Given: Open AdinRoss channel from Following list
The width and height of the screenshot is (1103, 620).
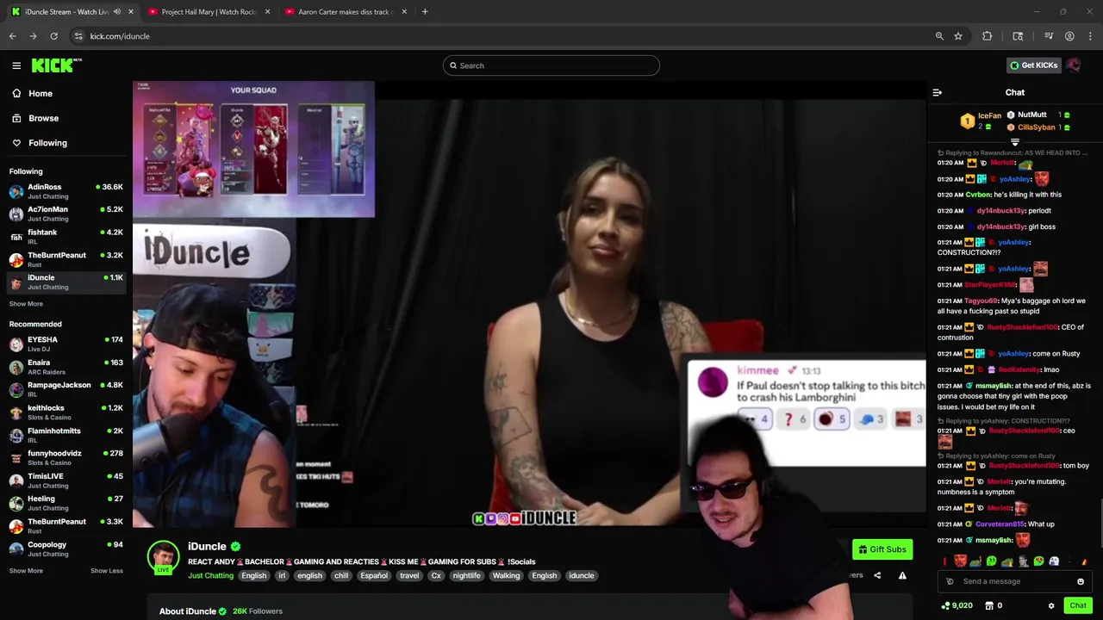Looking at the screenshot, I should 66,191.
